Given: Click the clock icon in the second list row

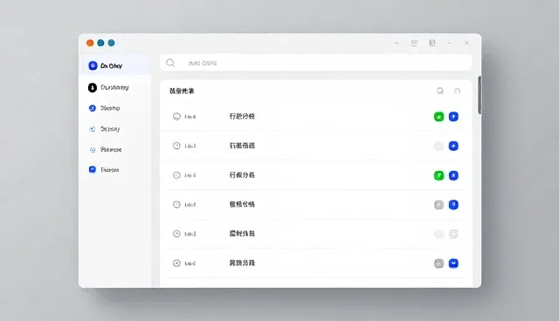Looking at the screenshot, I should point(176,146).
